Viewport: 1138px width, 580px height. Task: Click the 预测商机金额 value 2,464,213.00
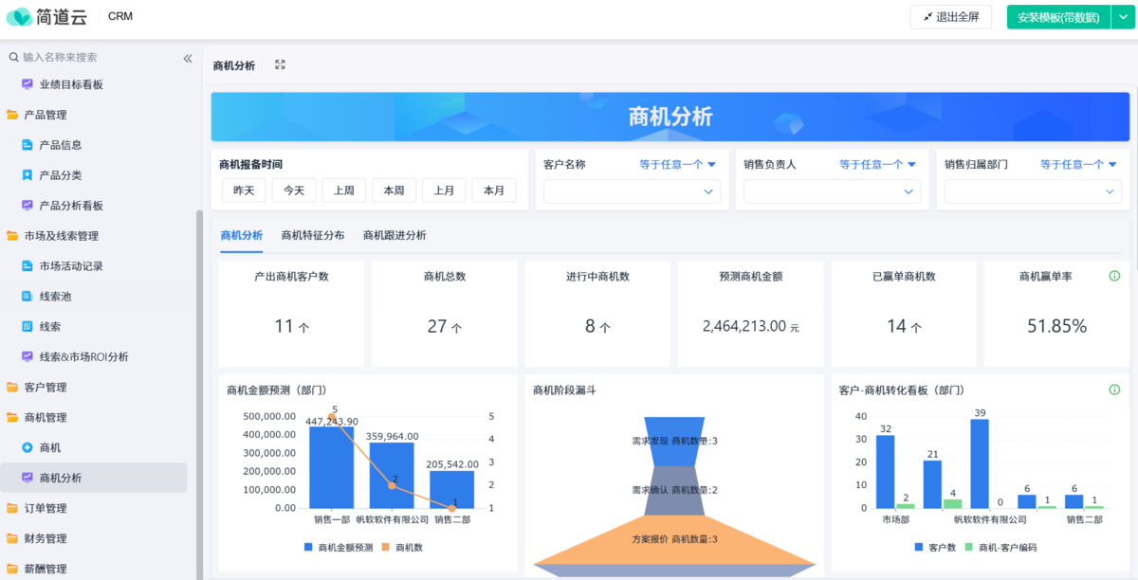click(744, 326)
